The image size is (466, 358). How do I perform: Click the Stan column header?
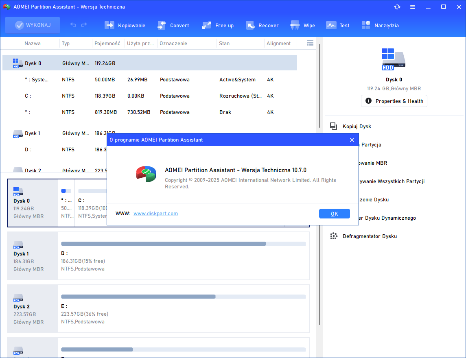224,44
